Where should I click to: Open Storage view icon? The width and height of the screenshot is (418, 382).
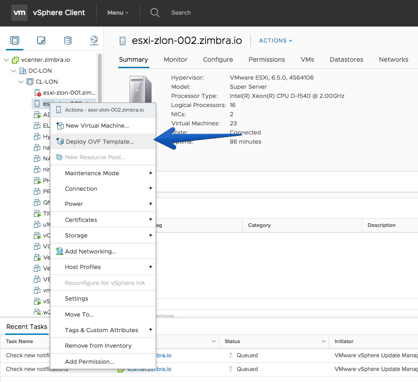click(x=68, y=41)
